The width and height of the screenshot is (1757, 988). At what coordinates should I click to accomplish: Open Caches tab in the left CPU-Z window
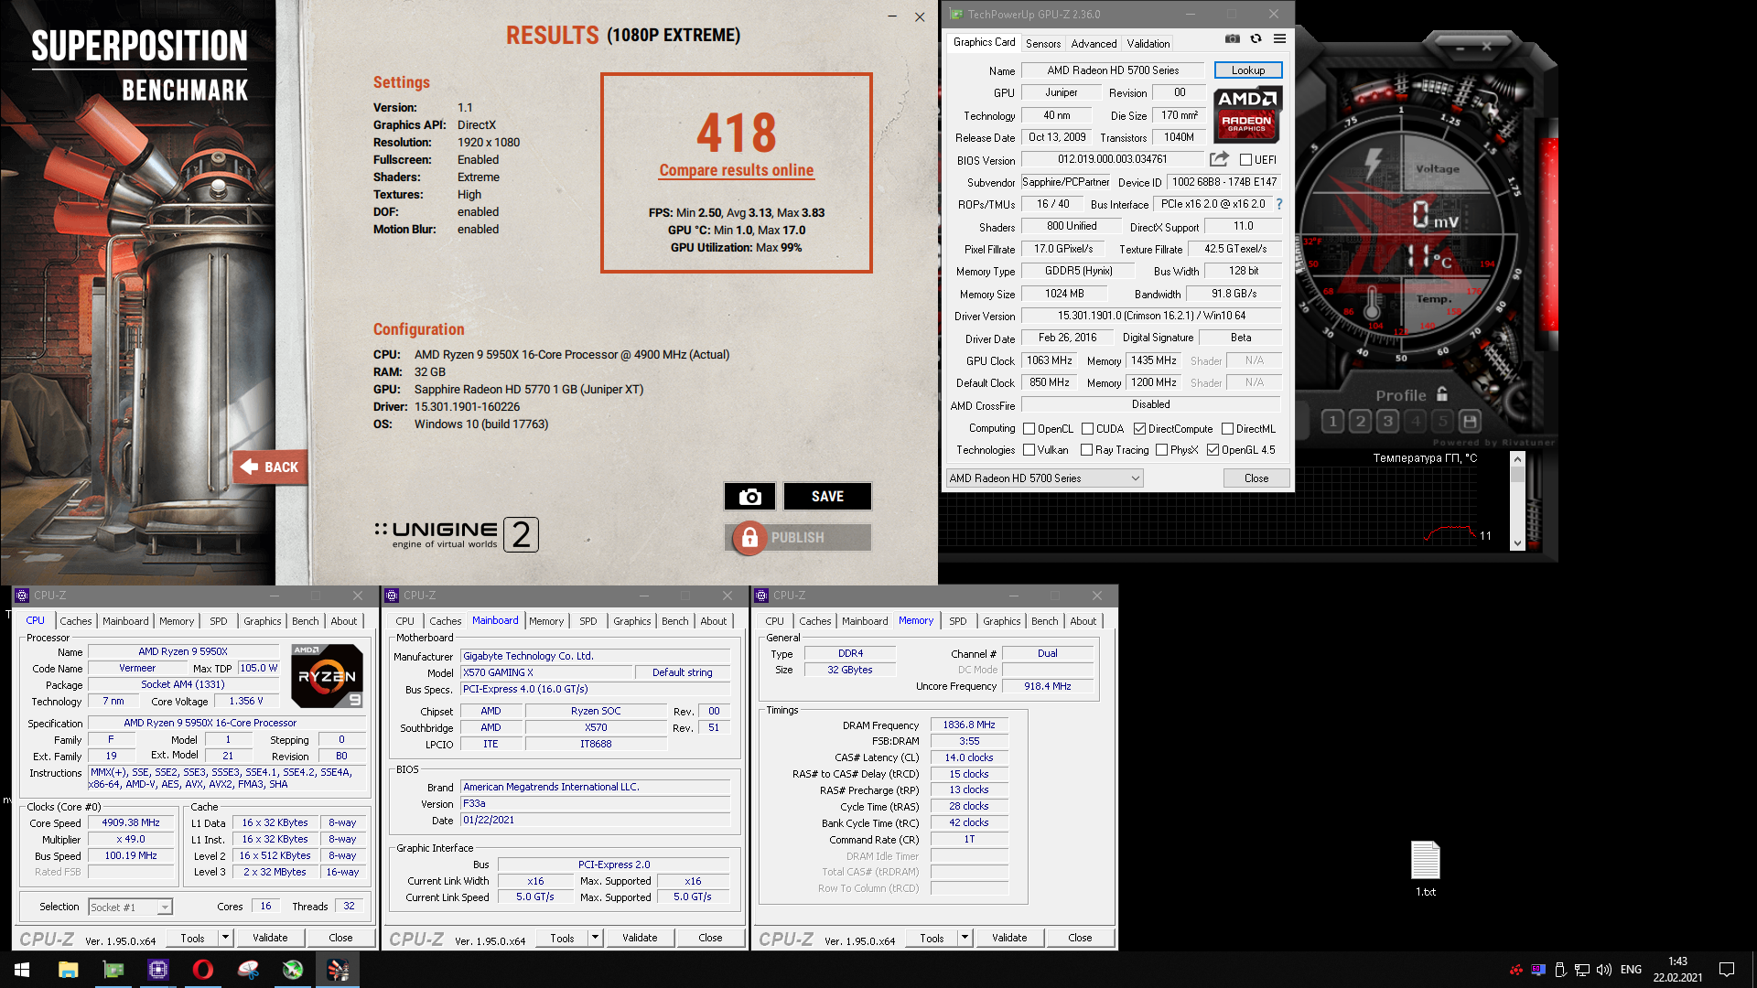[76, 621]
